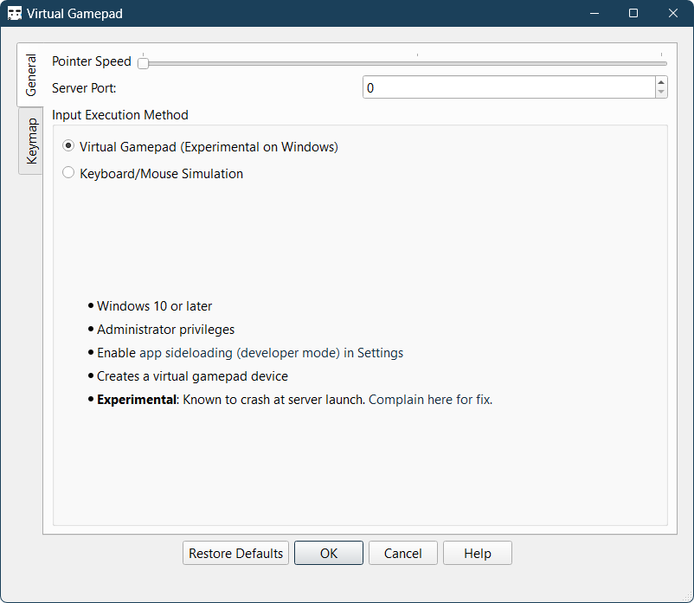The height and width of the screenshot is (603, 694).
Task: Open Help for Virtual Gamepad settings
Action: tap(477, 554)
